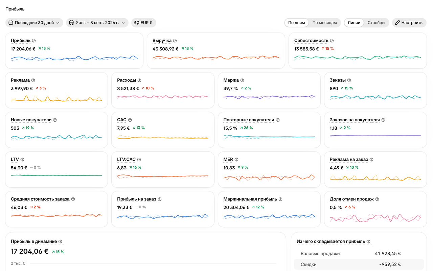This screenshot has height=271, width=433.
Task: Click the help icon next to Прибыль
Action: [34, 41]
